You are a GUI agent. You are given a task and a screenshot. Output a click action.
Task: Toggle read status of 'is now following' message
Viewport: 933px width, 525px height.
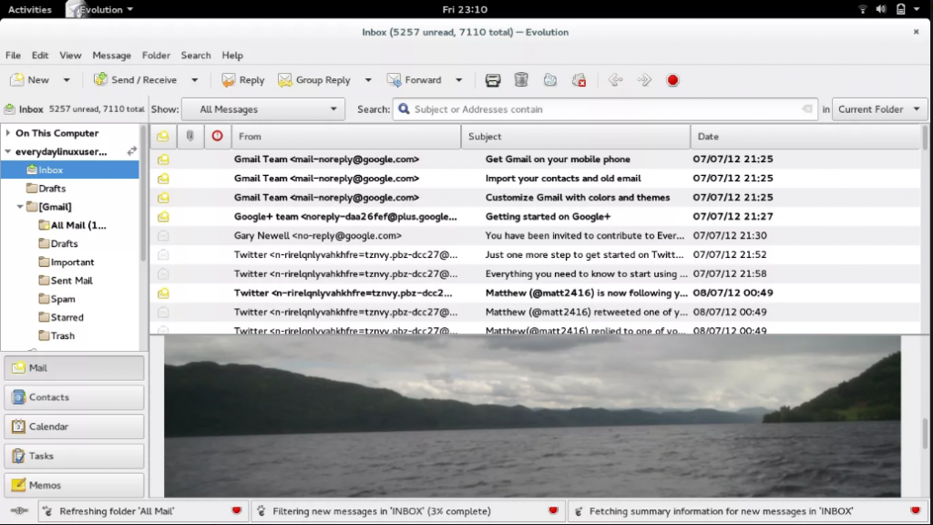click(163, 293)
